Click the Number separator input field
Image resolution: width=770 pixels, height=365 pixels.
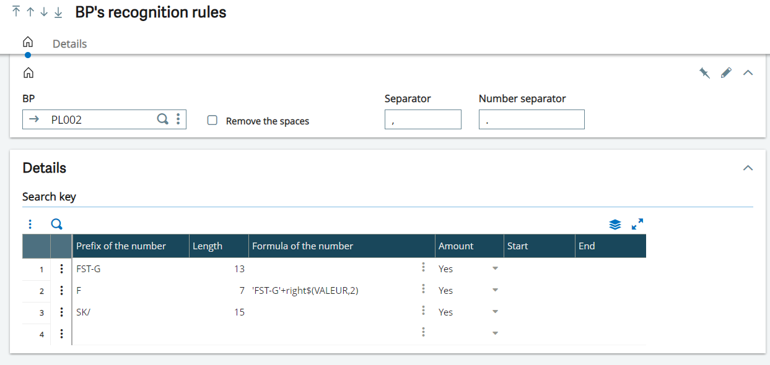(x=532, y=119)
